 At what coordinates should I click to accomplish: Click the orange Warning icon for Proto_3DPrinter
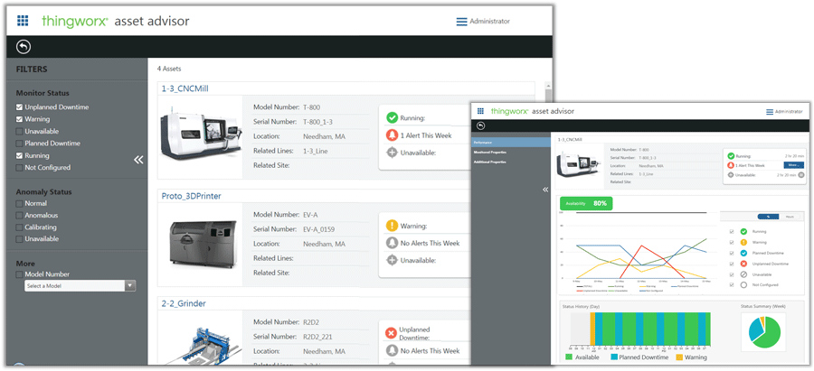(392, 226)
